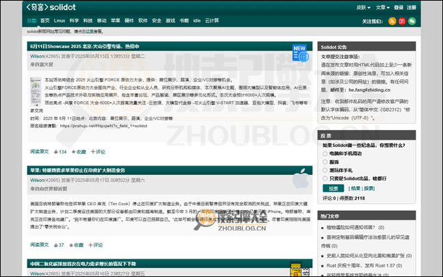Open the green WeChat follow icon

[412, 21]
